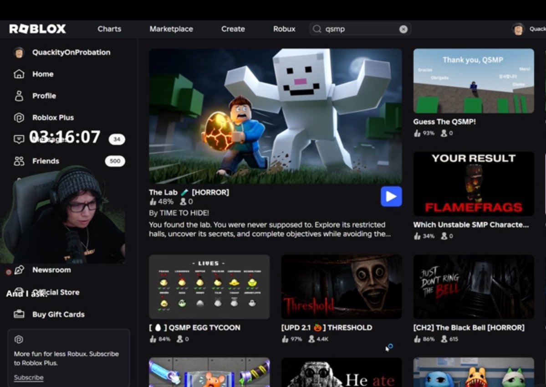This screenshot has height=387, width=546.
Task: Click The Black Bell 615 players icon
Action: (444, 339)
